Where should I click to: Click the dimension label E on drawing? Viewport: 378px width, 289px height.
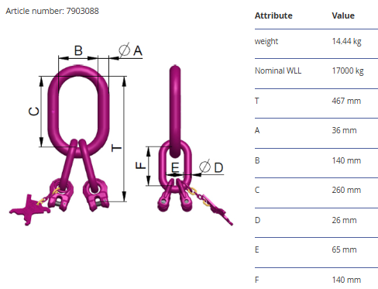[x=175, y=168]
